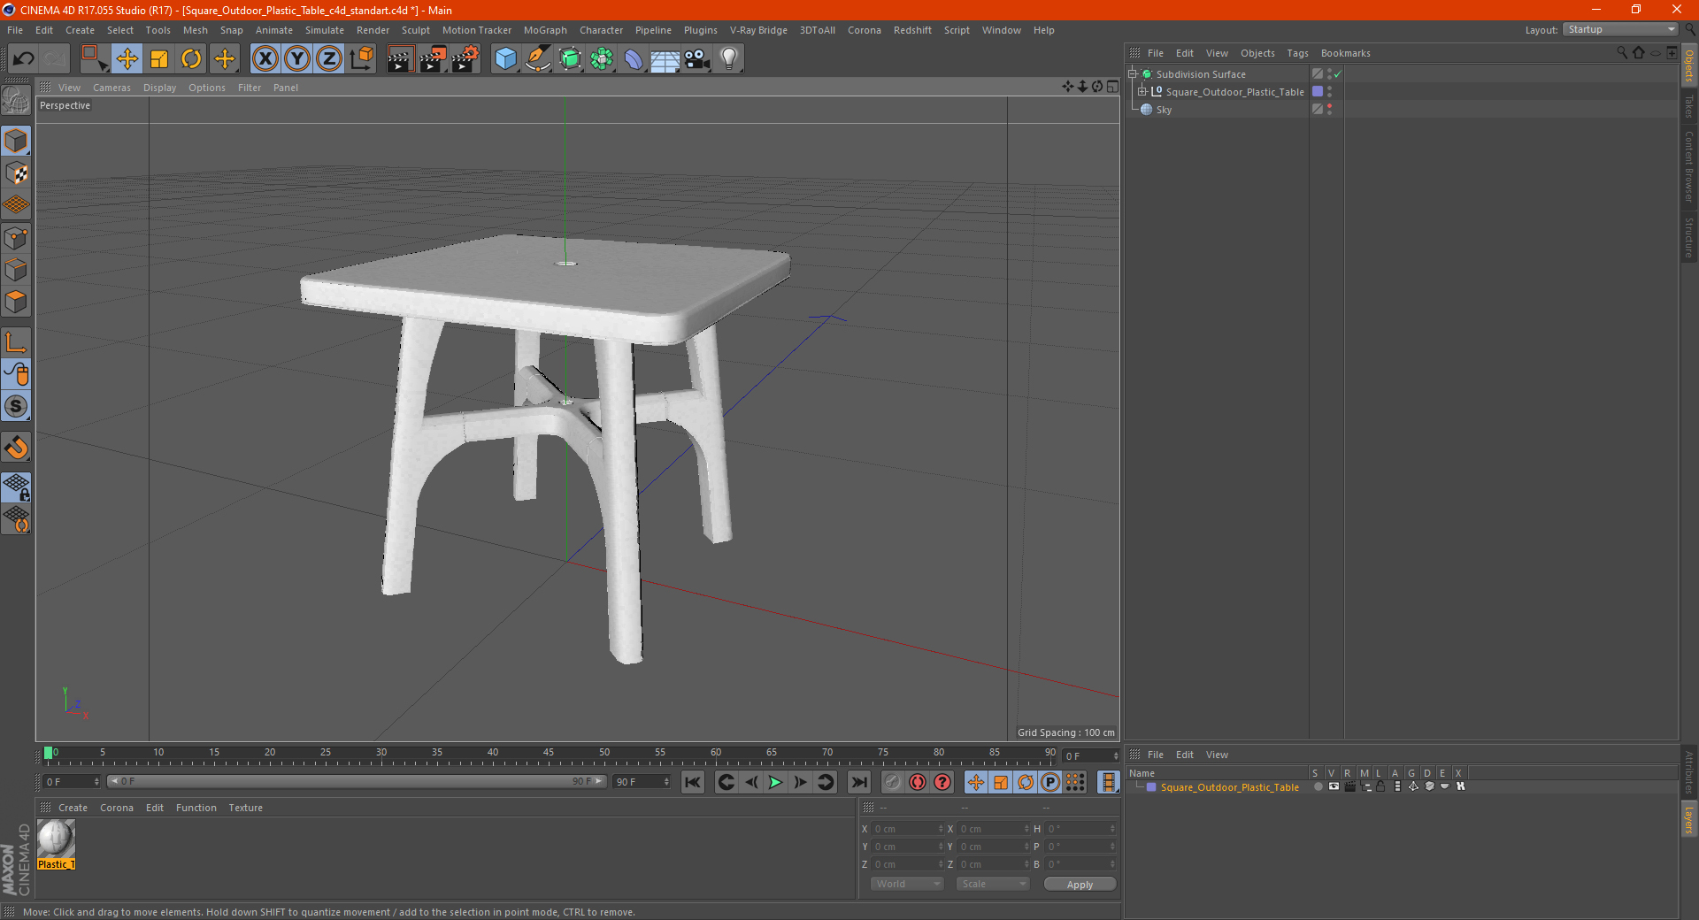Toggle Sky object visibility dots
1699x920 pixels.
[1329, 110]
